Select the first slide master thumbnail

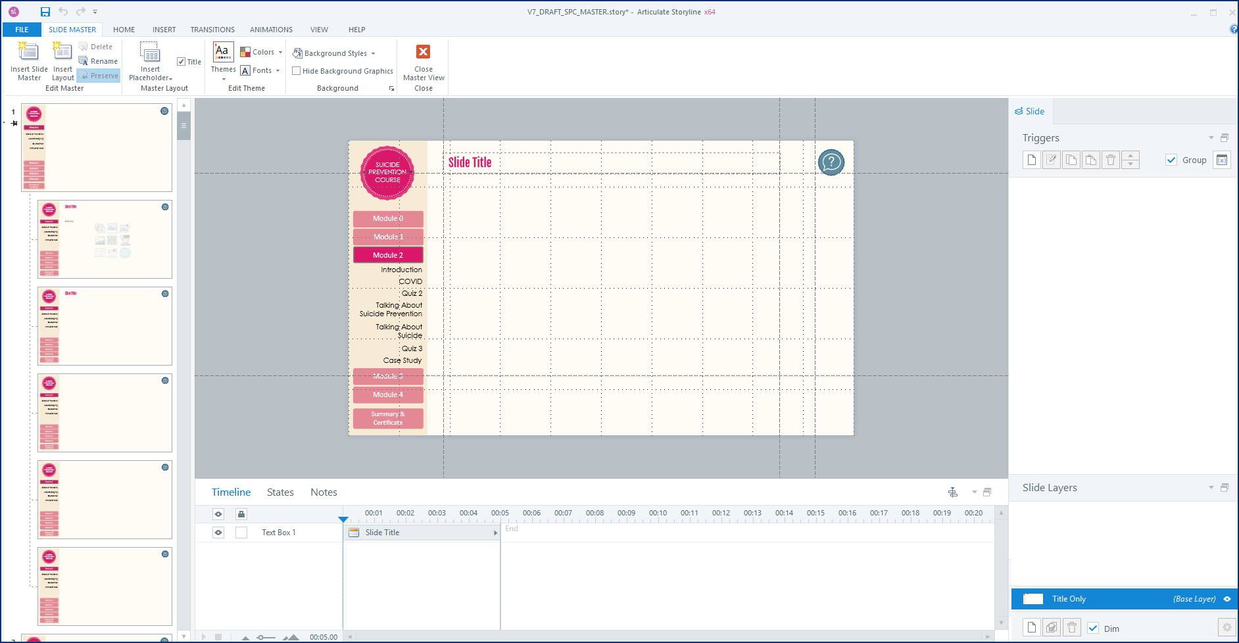pos(97,147)
